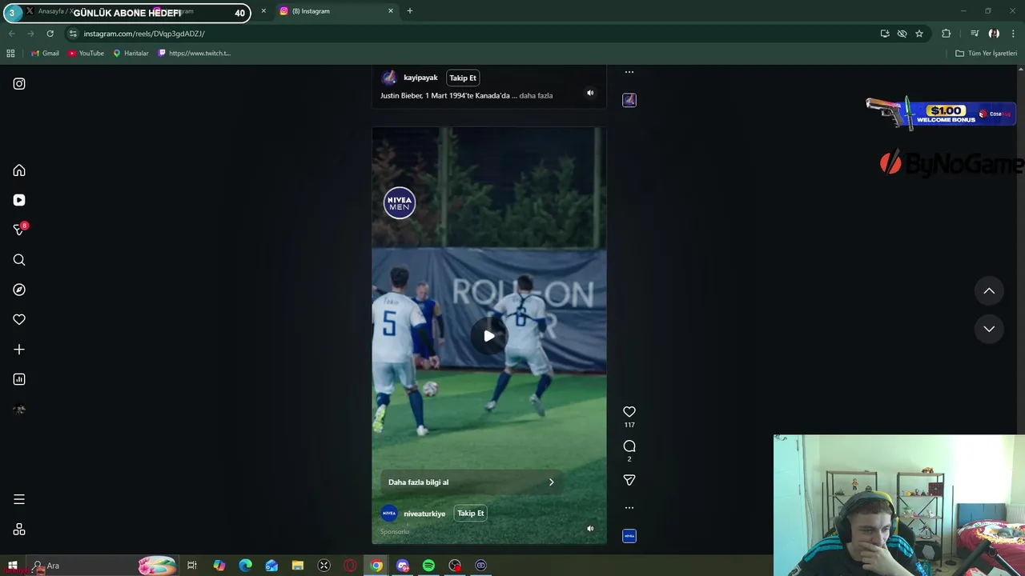This screenshot has height=576, width=1025.
Task: Open the Meta apps icon at sidebar bottom
Action: tap(19, 530)
